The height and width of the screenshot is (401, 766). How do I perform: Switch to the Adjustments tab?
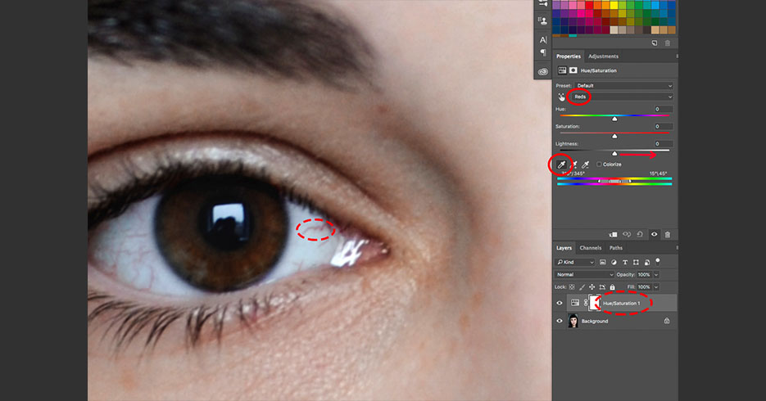tap(603, 56)
